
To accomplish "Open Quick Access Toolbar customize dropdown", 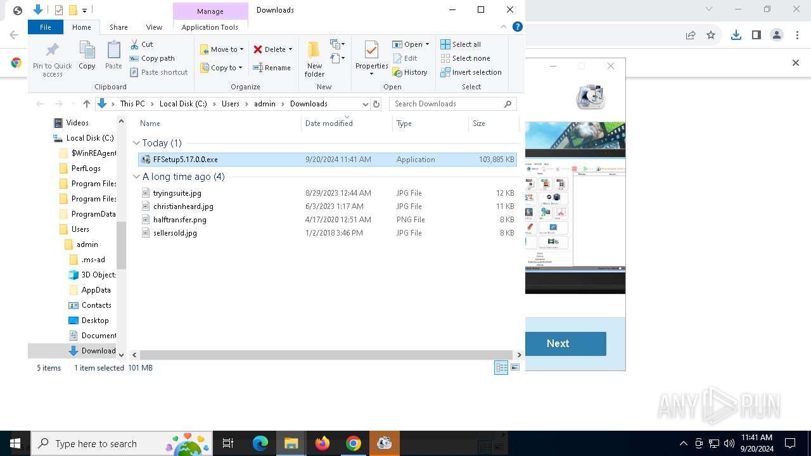I will coord(84,10).
